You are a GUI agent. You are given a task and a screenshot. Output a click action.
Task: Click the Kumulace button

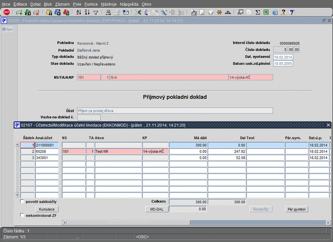(47, 209)
